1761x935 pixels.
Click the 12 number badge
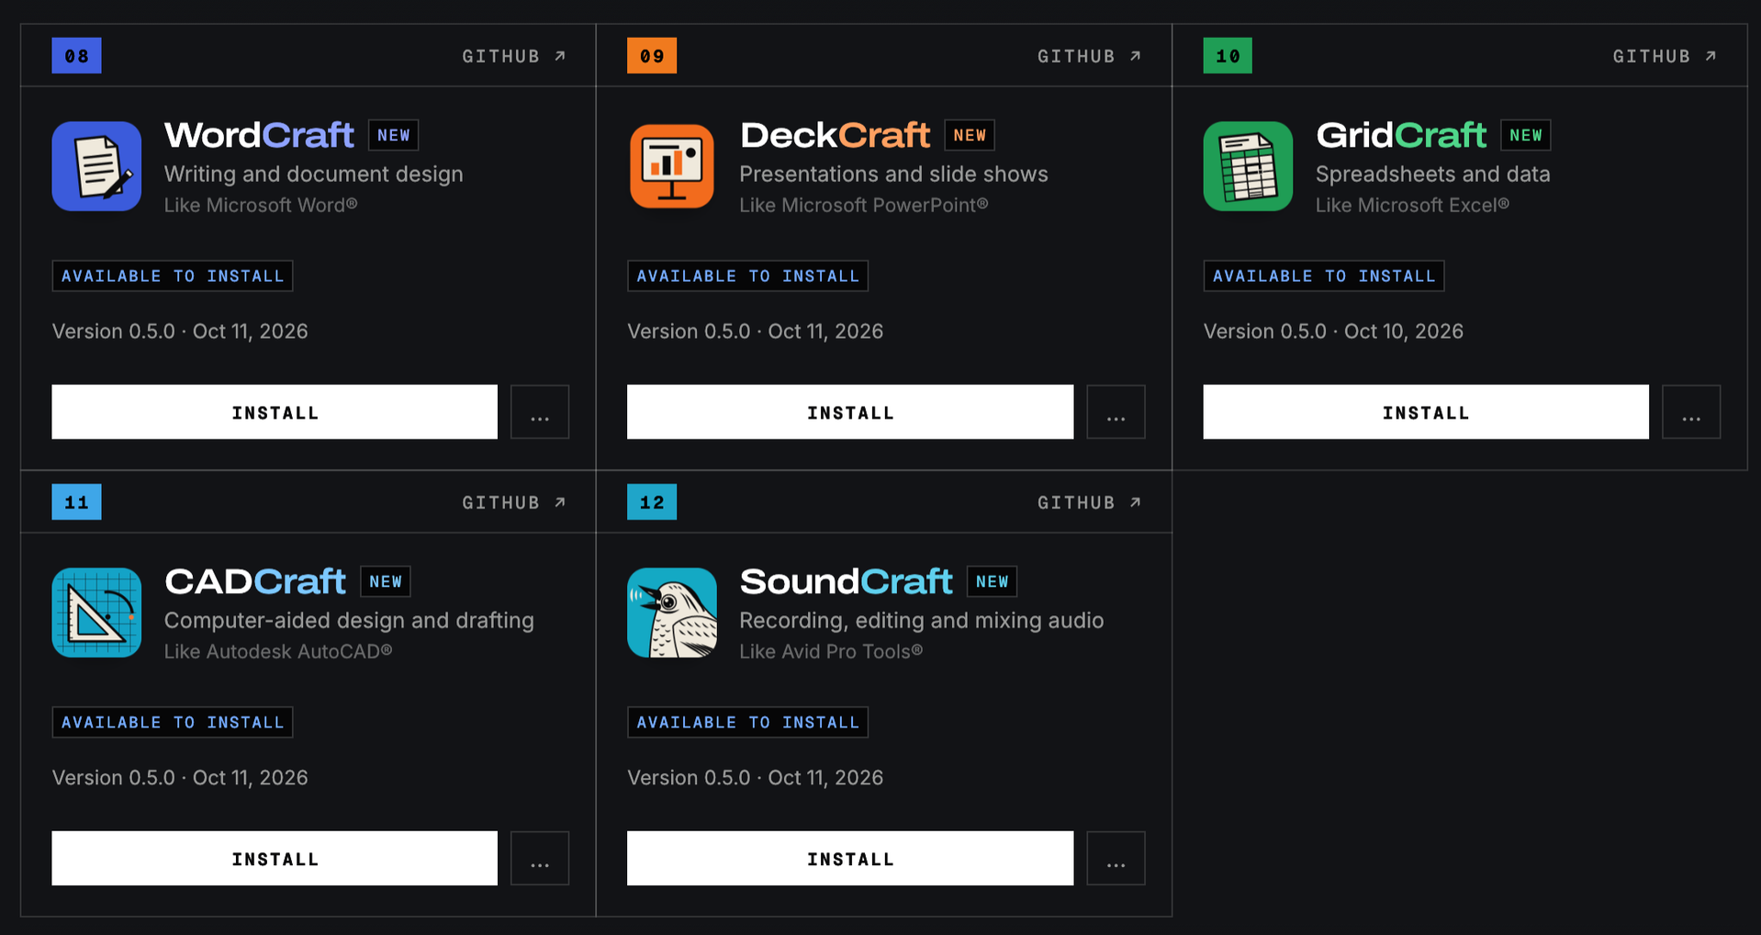coord(652,502)
